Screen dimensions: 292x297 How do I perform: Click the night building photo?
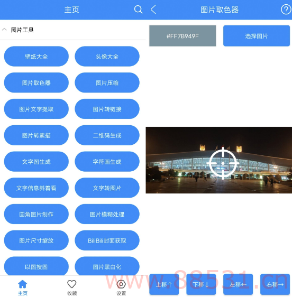pos(219,160)
